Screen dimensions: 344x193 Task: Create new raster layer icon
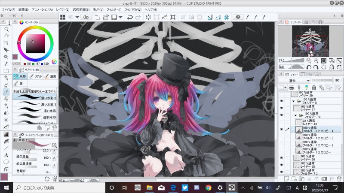(x=286, y=179)
